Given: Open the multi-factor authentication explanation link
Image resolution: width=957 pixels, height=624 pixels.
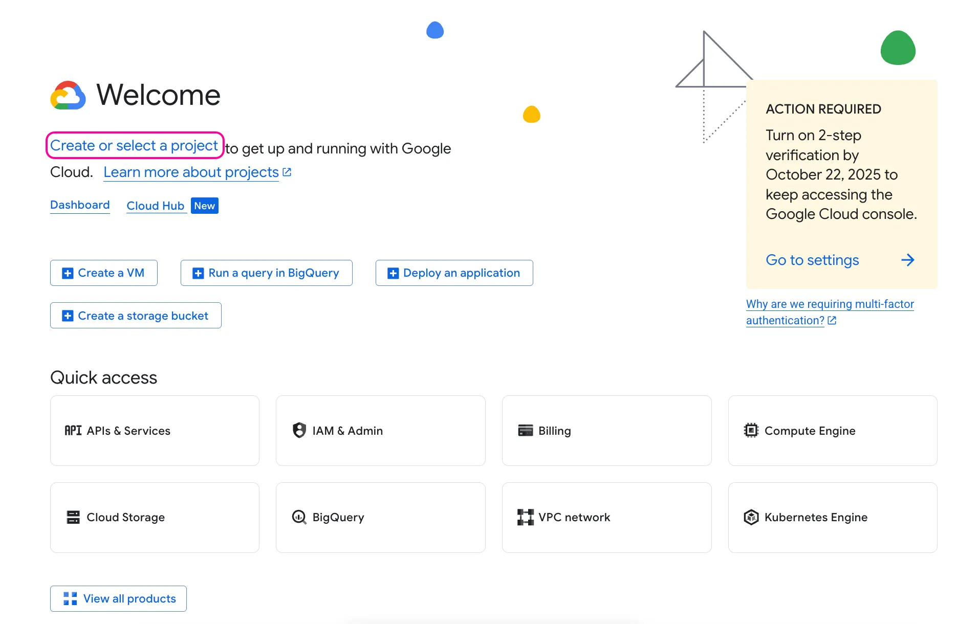Looking at the screenshot, I should [x=830, y=312].
